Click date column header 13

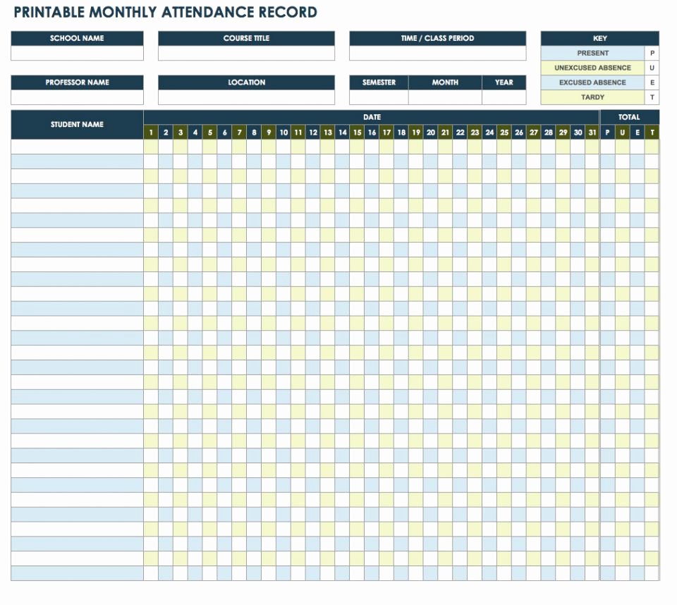coord(328,132)
